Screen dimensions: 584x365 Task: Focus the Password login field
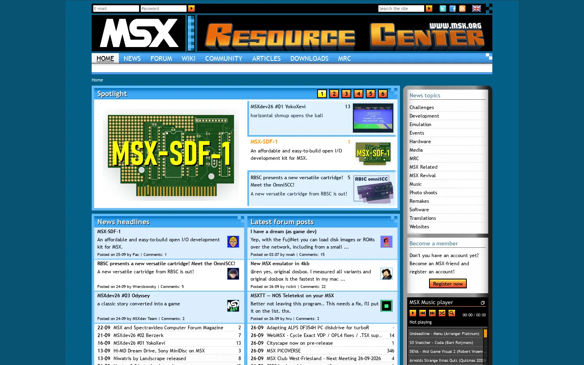[163, 9]
